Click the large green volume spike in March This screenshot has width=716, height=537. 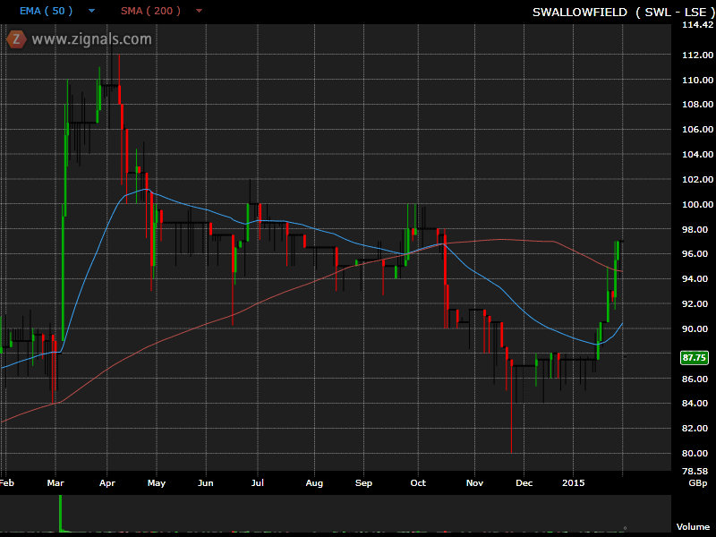[60, 511]
